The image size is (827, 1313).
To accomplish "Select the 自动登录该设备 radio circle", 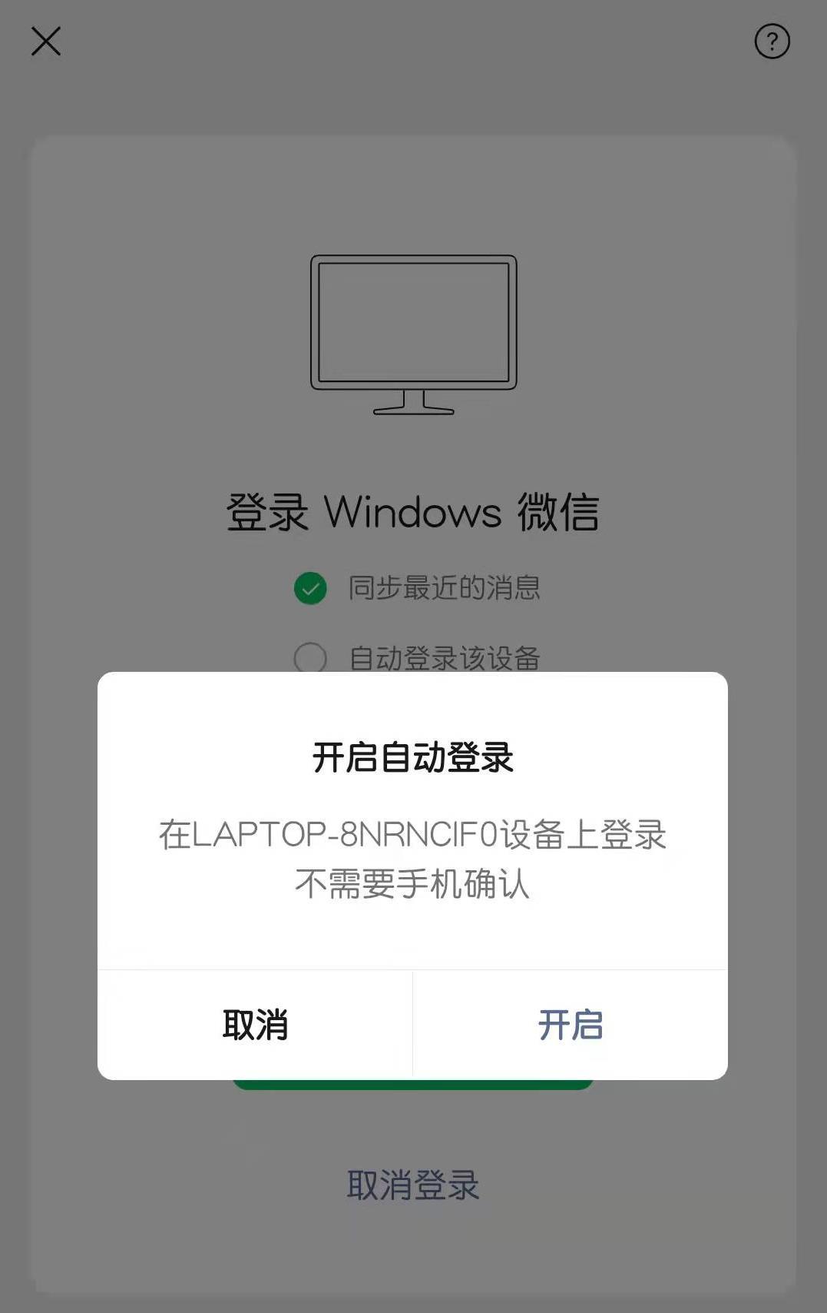I will (310, 658).
